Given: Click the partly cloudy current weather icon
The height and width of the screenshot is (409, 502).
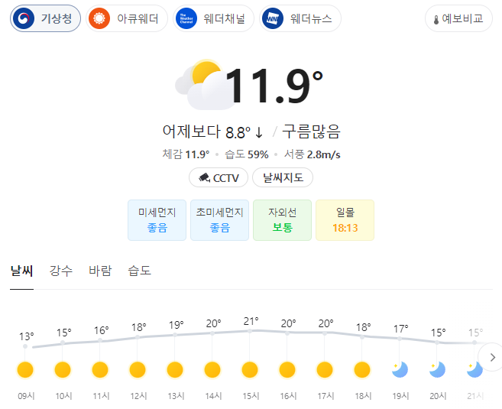Looking at the screenshot, I should [203, 85].
